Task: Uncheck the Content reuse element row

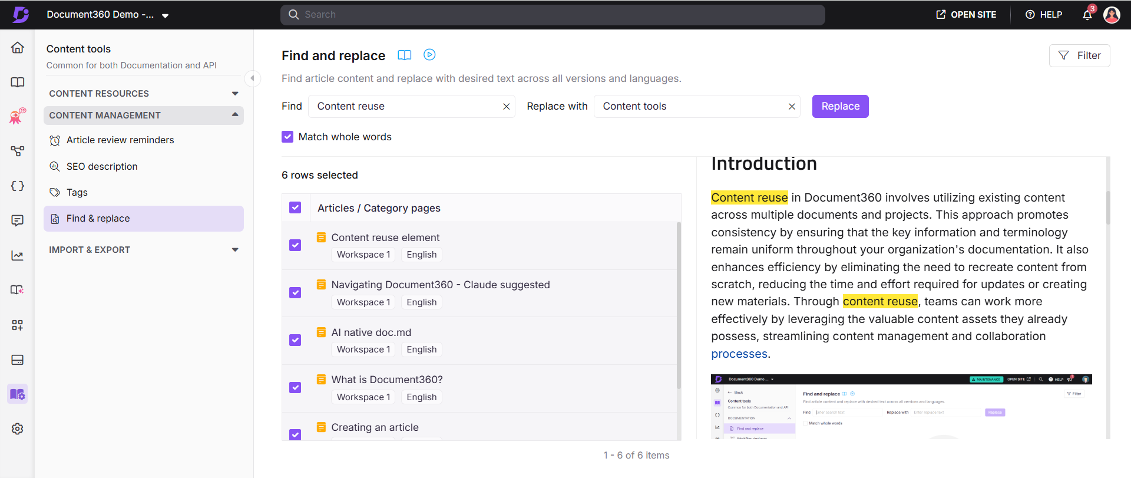Action: coord(296,245)
